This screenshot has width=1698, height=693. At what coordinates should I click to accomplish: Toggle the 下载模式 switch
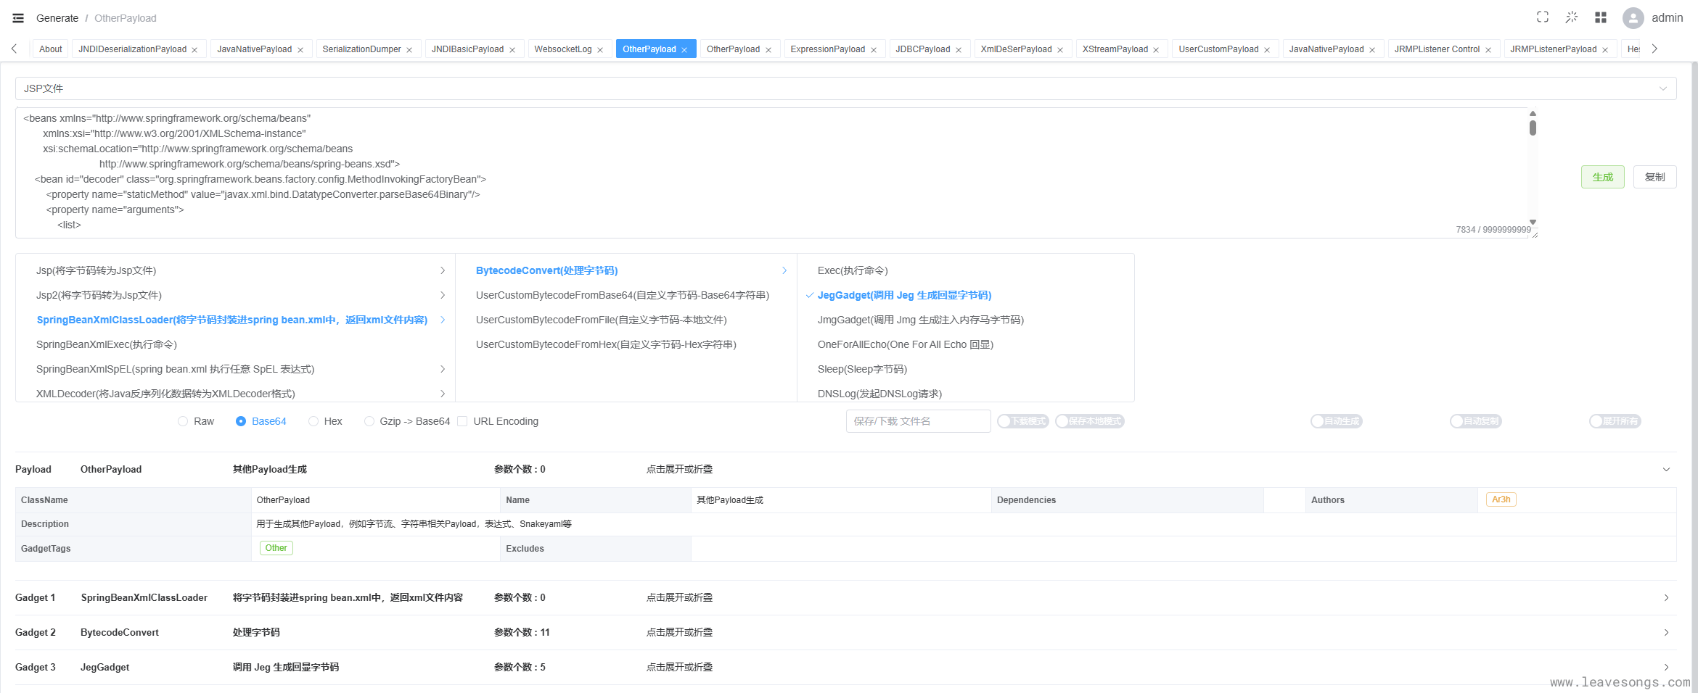click(x=1022, y=421)
